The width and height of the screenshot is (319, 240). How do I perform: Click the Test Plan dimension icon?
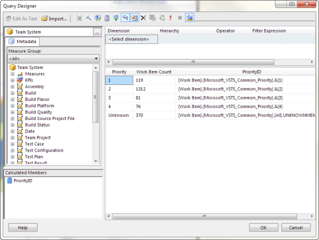pos(20,156)
